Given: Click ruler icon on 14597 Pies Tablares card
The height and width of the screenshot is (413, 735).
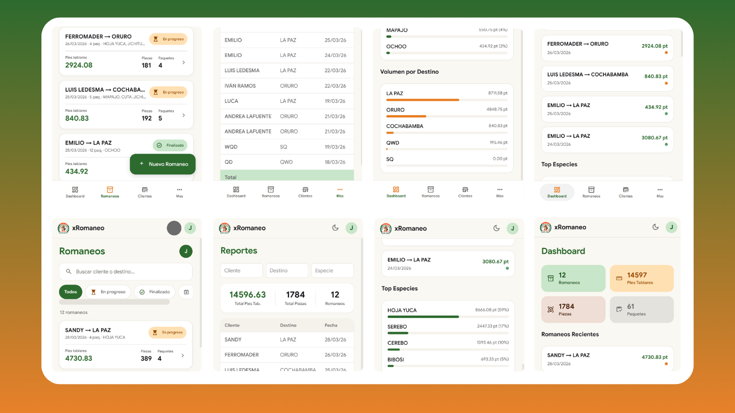Looking at the screenshot, I should (x=619, y=279).
